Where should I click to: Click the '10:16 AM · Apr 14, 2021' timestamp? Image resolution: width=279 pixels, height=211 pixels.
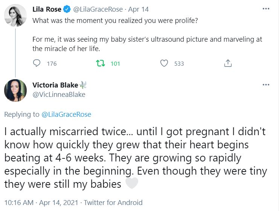pos(41,203)
